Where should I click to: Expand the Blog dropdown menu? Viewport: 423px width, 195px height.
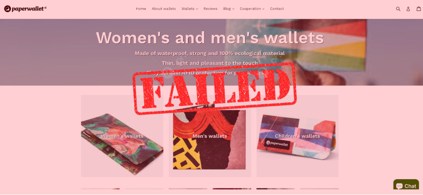pyautogui.click(x=228, y=9)
